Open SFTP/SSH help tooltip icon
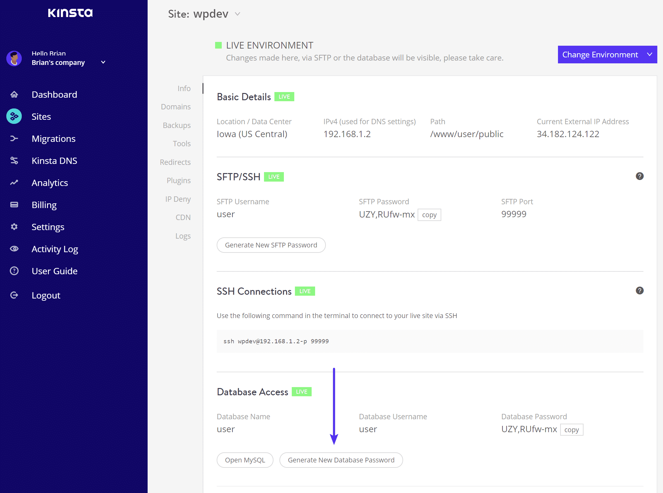663x493 pixels. (x=640, y=176)
